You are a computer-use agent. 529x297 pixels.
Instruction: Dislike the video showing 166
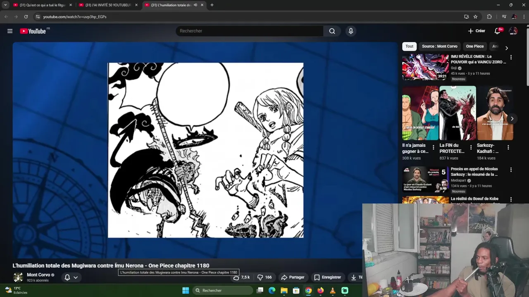point(264,277)
